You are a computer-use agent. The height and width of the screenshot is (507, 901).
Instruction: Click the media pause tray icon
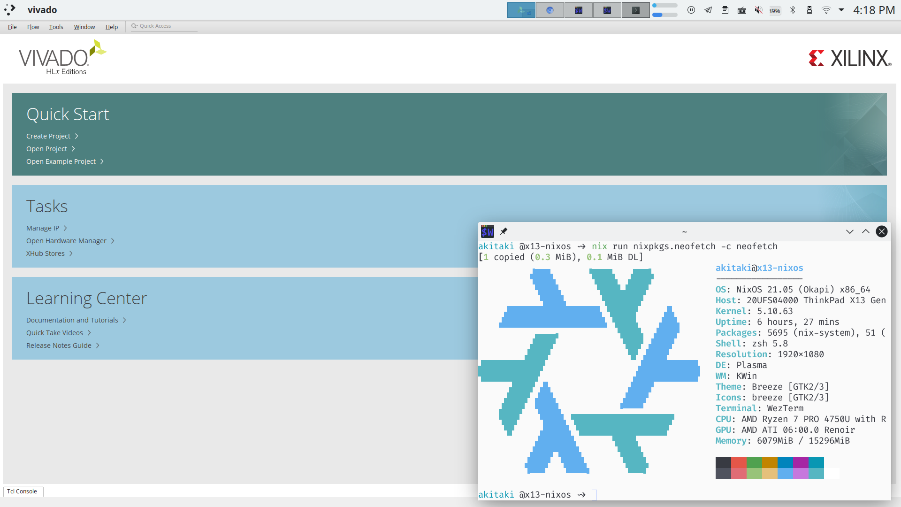point(691,10)
